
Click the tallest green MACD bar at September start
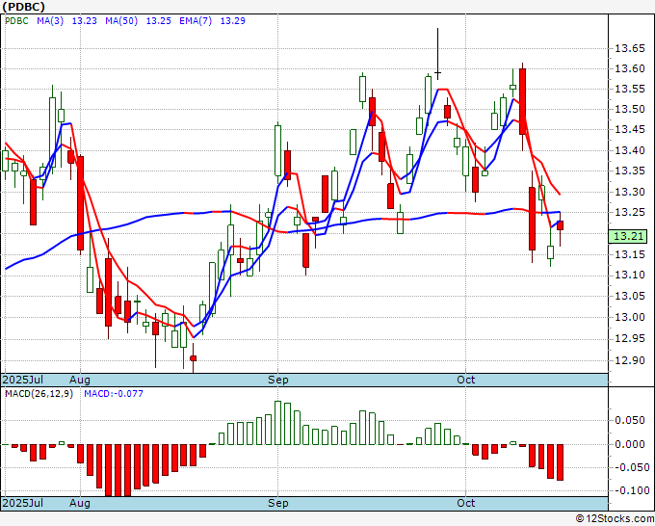pyautogui.click(x=277, y=422)
